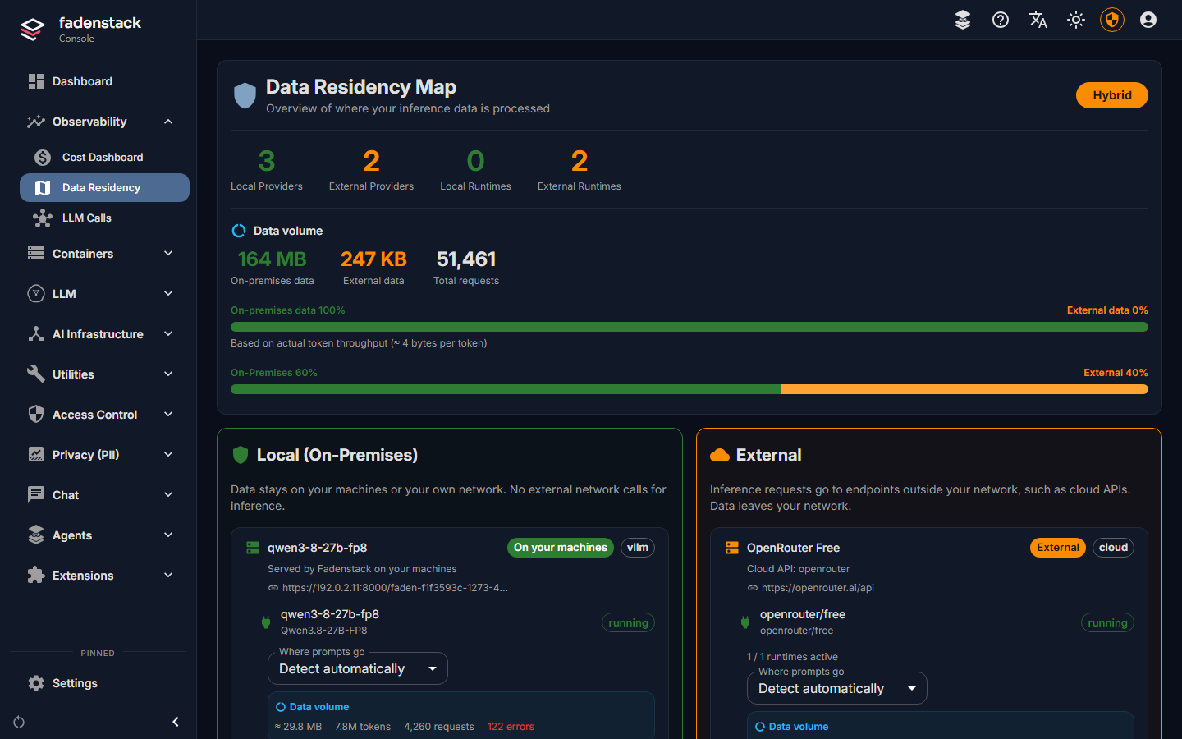Click the AI Infrastructure nodes icon
Screen dimensions: 1182x739
(36, 334)
